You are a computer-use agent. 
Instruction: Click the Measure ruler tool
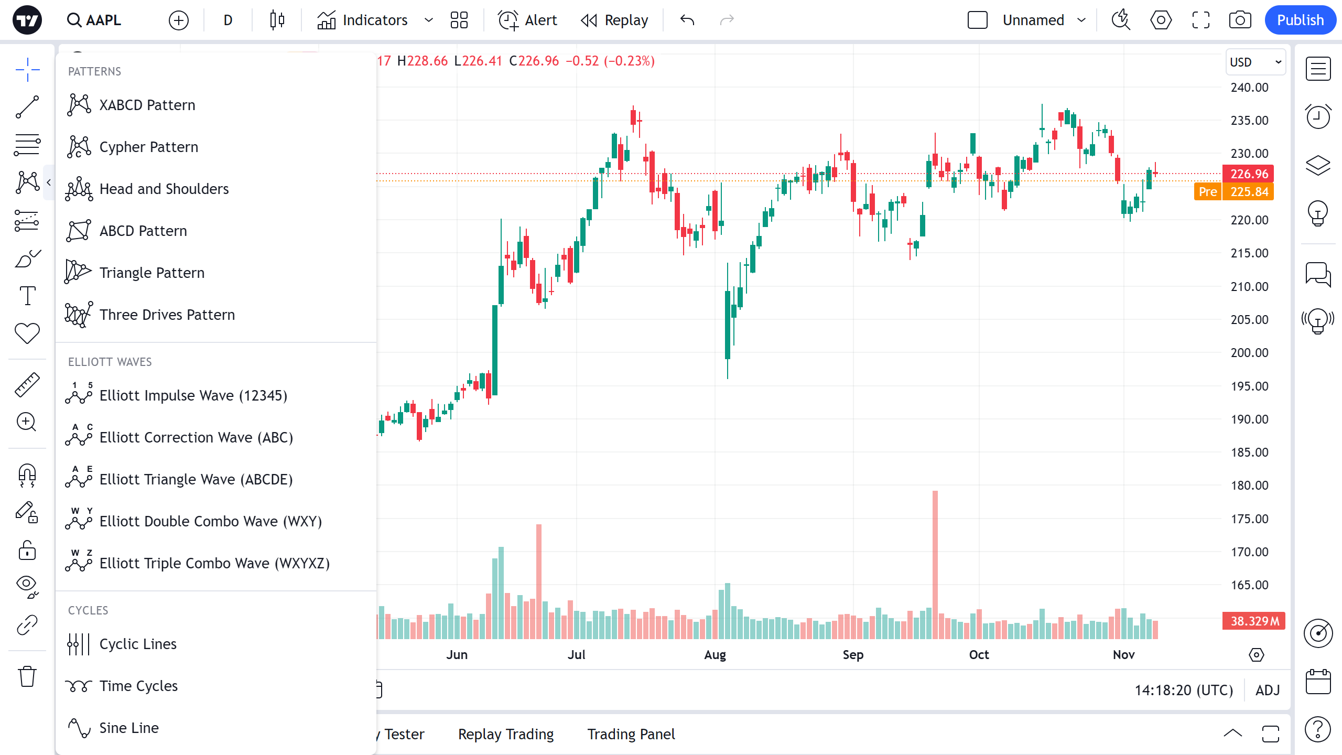pos(27,384)
